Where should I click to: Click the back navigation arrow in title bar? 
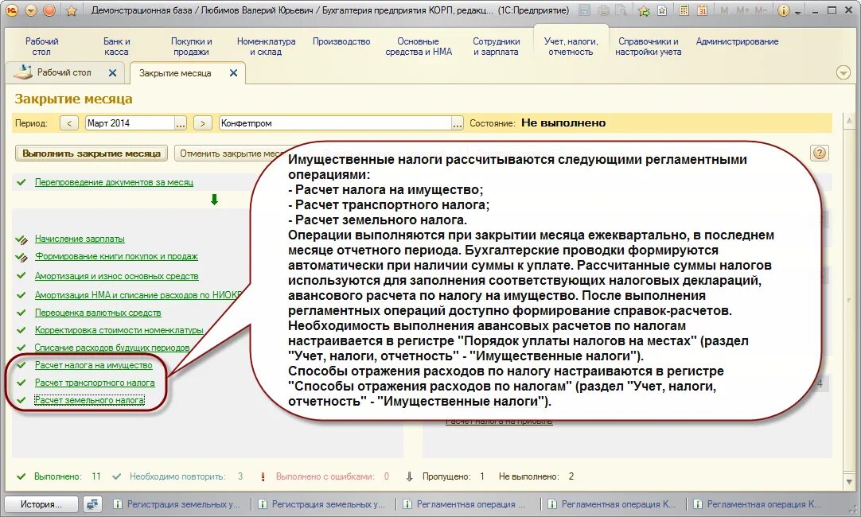pyautogui.click(x=31, y=10)
